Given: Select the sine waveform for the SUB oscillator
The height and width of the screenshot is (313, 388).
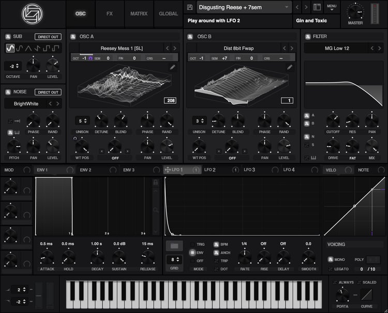Looking at the screenshot, I should point(10,48).
